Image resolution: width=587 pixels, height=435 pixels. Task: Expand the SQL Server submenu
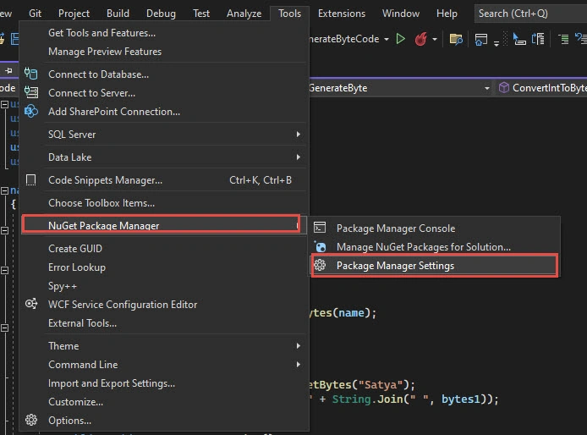click(x=164, y=134)
